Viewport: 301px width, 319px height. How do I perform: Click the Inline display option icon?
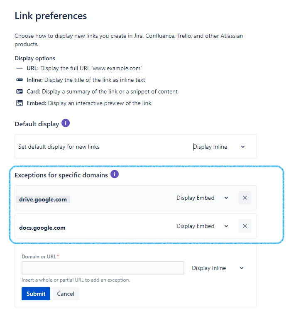[x=20, y=80]
